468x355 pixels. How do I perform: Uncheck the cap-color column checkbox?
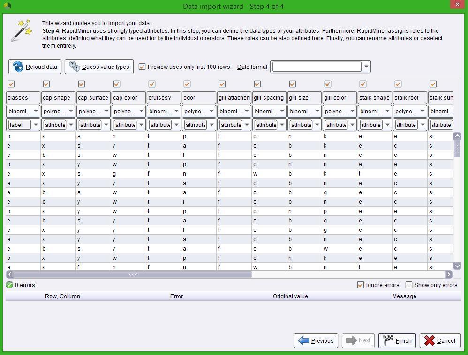(x=117, y=84)
